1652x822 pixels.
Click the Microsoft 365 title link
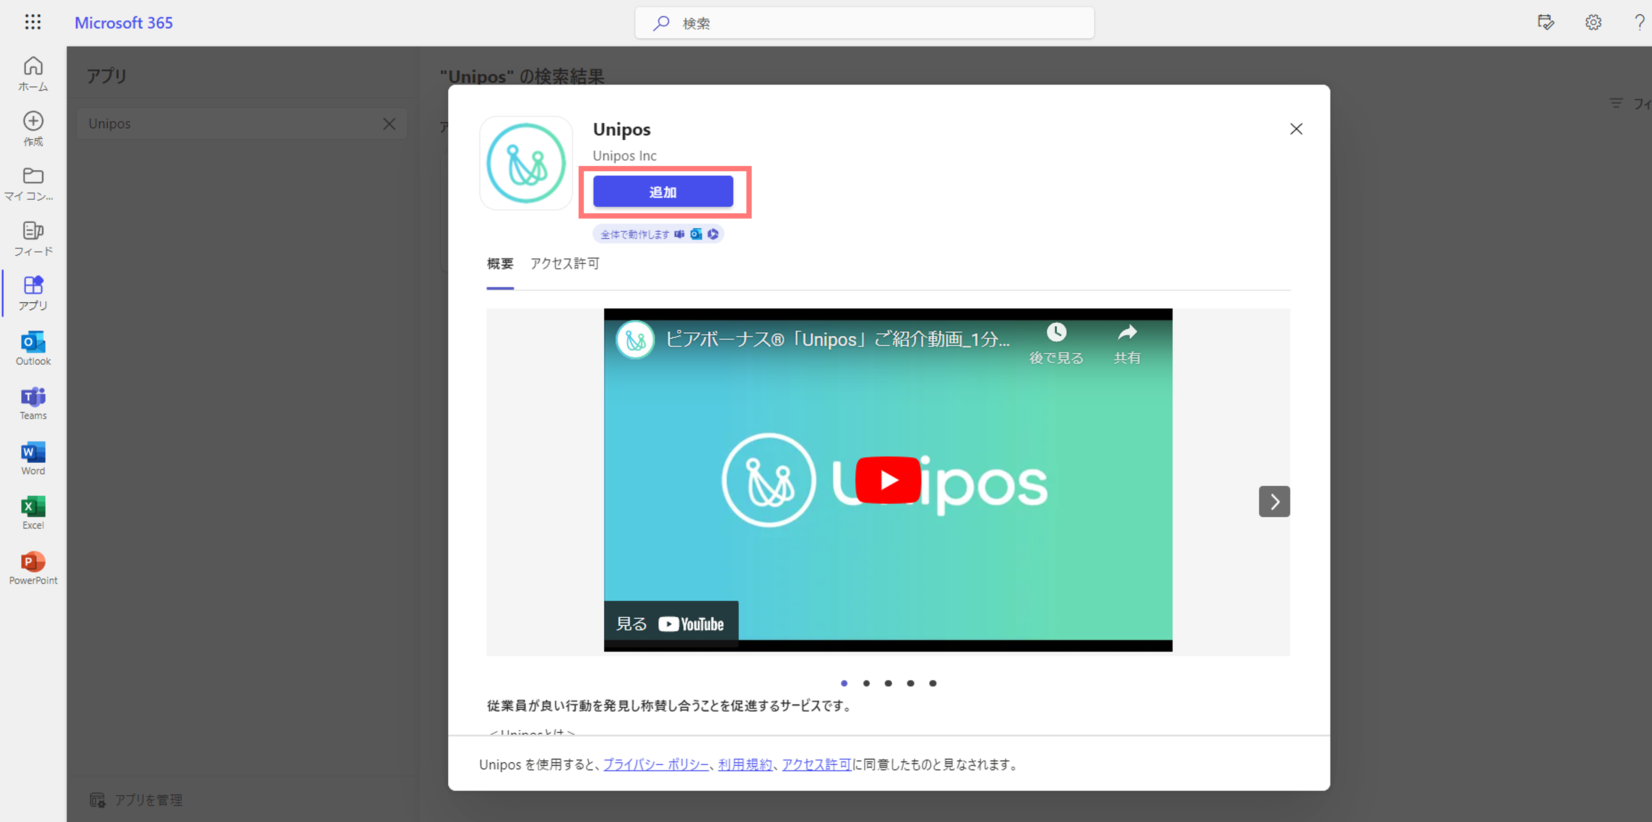[x=124, y=23]
